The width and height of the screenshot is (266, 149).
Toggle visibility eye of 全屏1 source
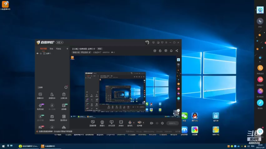coord(38,53)
